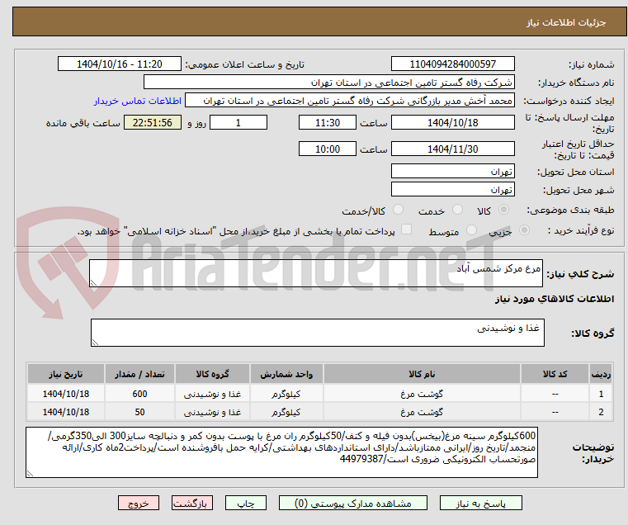Click row number 1 cell

tap(601, 394)
